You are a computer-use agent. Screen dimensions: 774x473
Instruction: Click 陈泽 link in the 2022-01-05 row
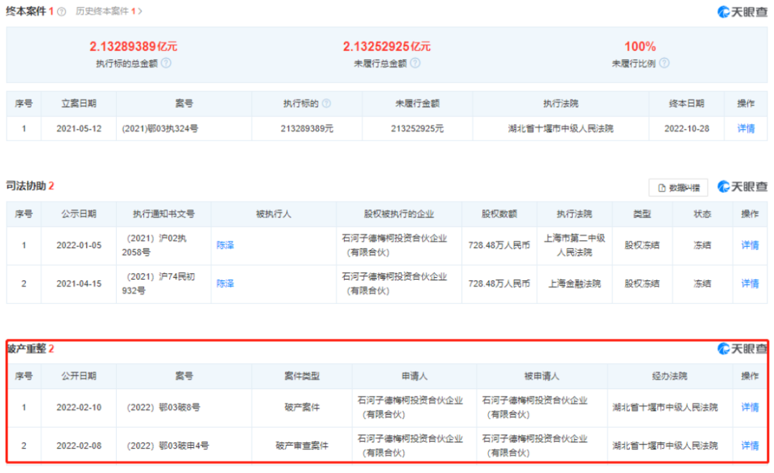click(x=225, y=245)
